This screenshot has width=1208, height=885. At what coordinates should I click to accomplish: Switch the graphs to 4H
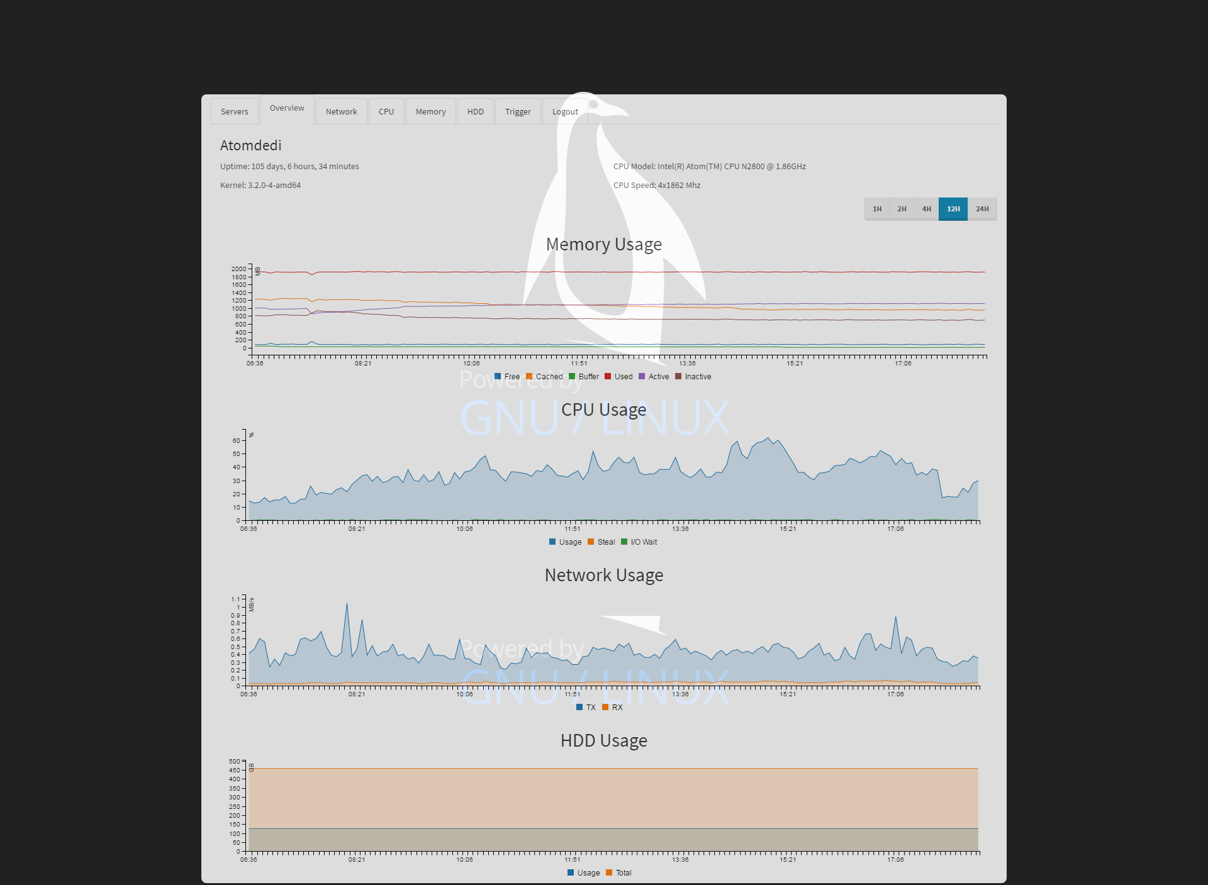point(926,209)
